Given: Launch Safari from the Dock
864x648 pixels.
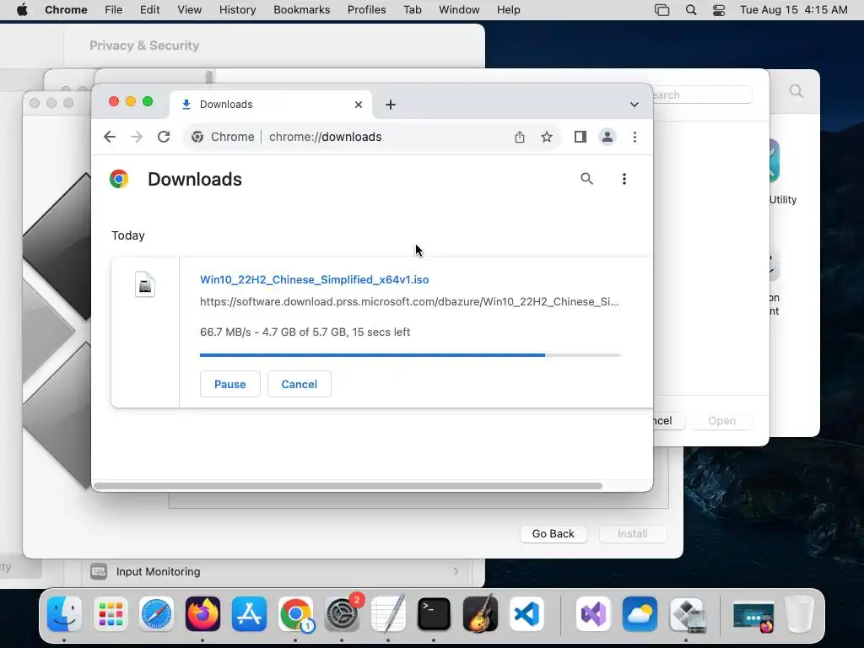Looking at the screenshot, I should (x=156, y=614).
